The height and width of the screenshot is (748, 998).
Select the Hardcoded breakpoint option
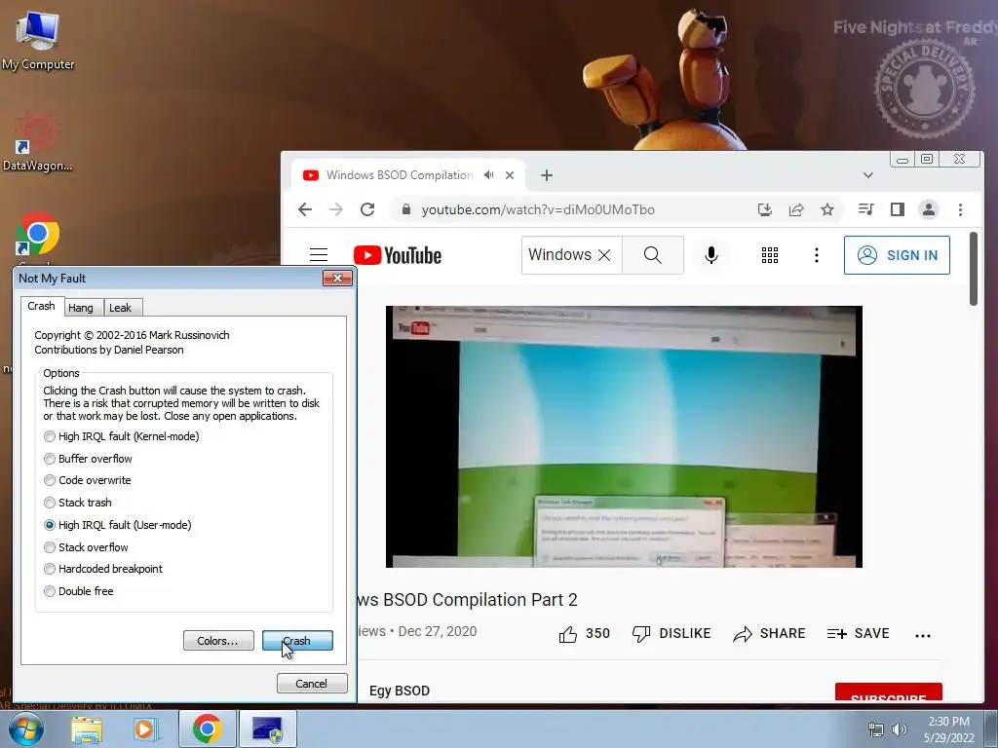[x=103, y=569]
